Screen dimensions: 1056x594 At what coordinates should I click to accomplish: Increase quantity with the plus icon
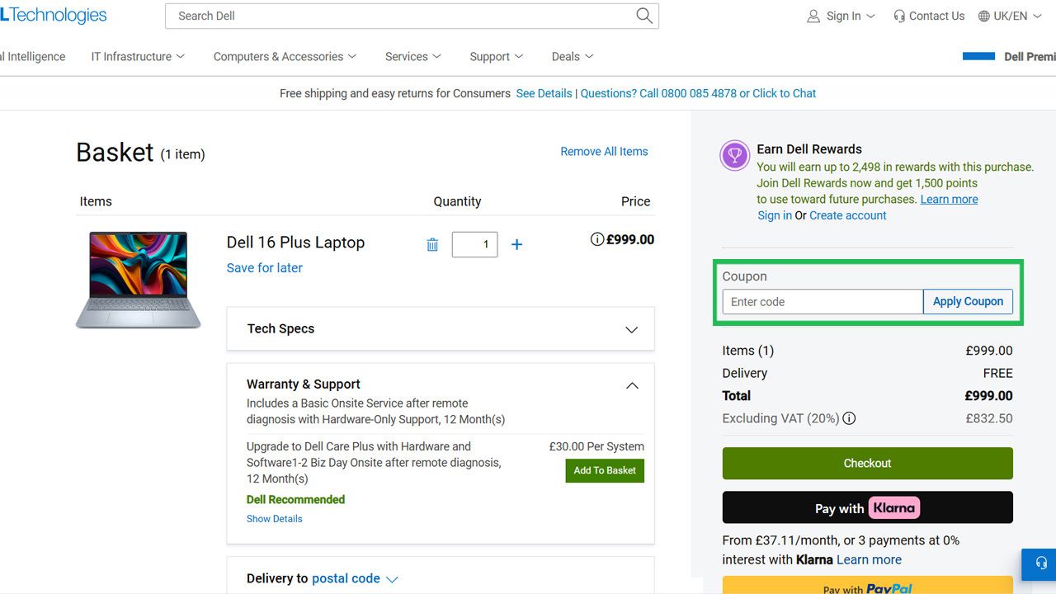(x=516, y=244)
